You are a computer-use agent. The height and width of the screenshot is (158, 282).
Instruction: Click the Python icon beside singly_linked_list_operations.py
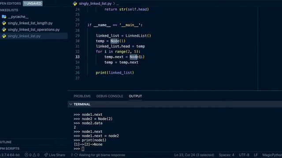tap(4, 29)
